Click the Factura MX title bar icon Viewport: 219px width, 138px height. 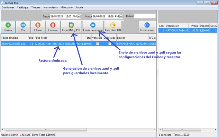pyautogui.click(x=2, y=3)
